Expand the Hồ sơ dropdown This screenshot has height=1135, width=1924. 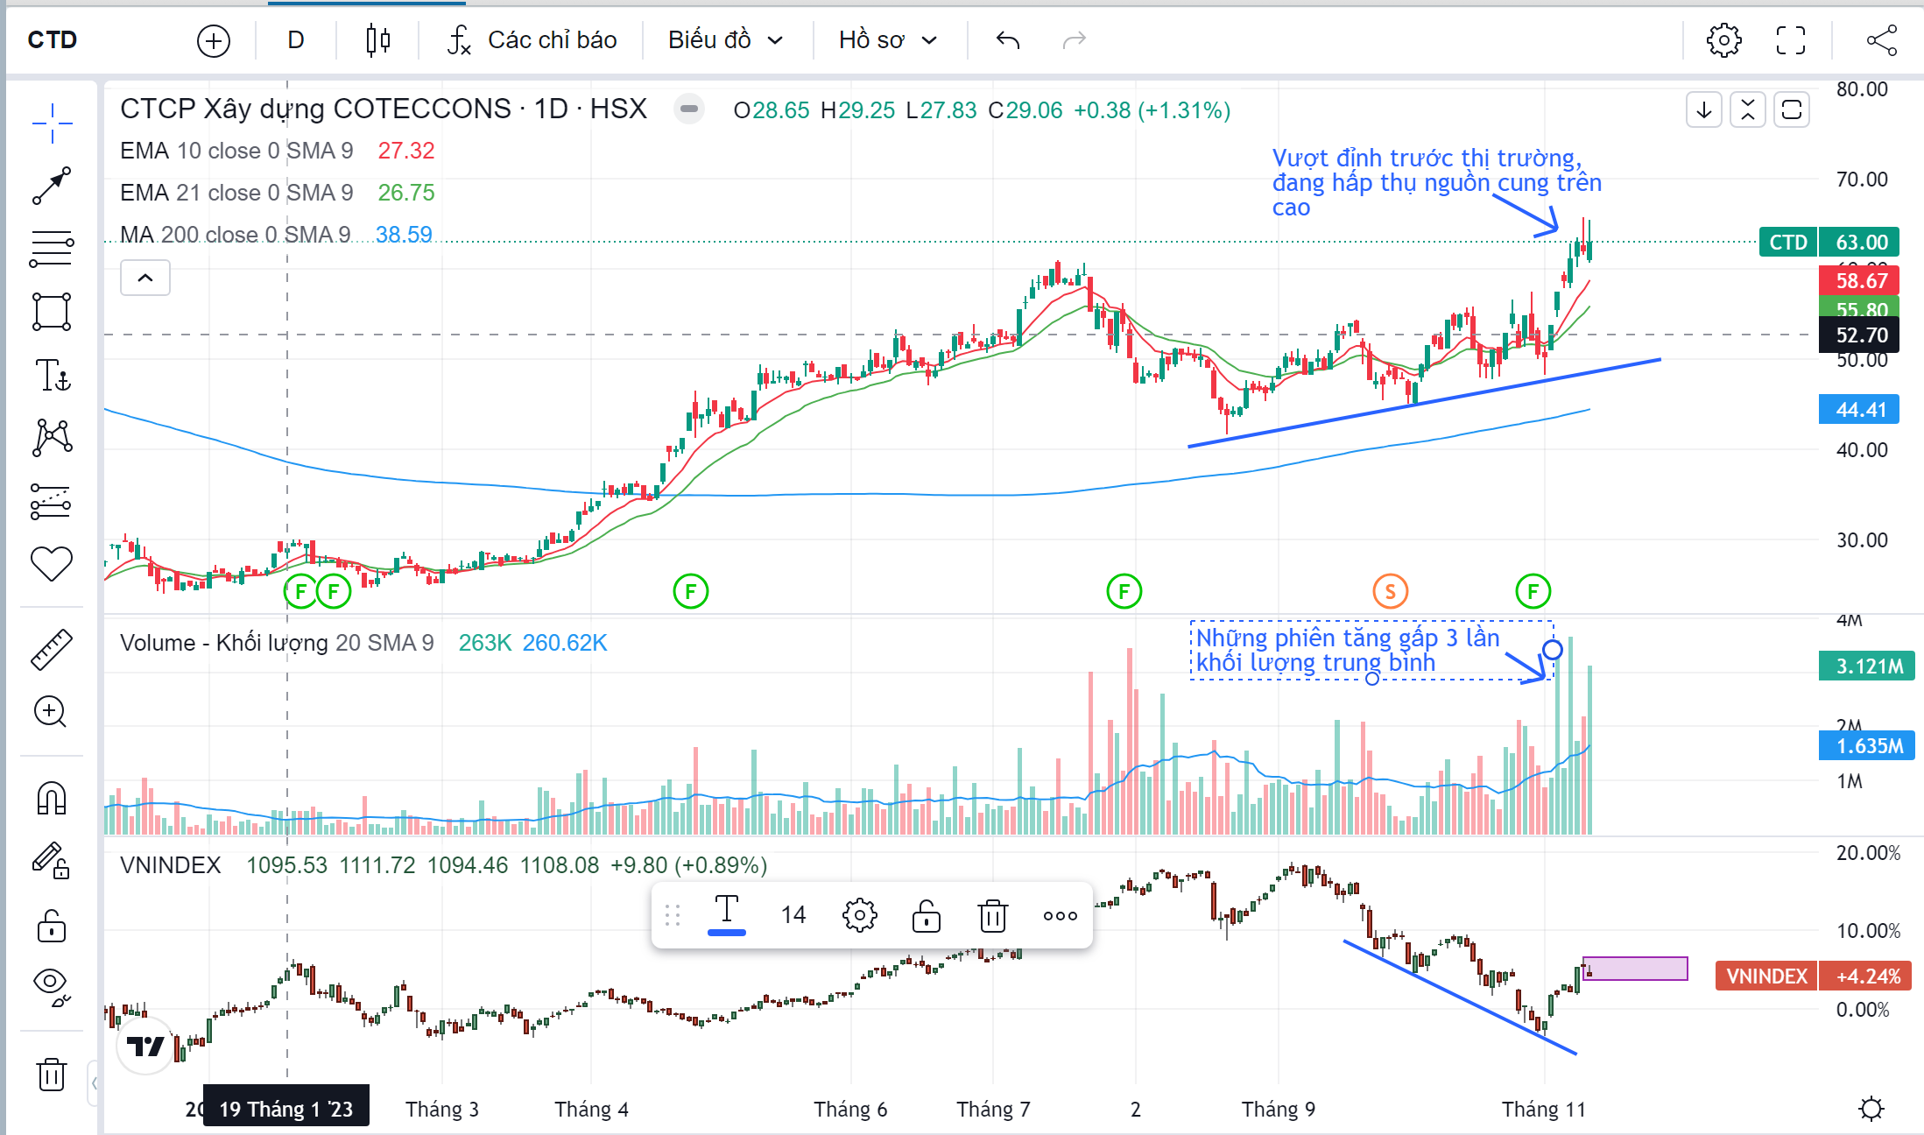pos(887,40)
